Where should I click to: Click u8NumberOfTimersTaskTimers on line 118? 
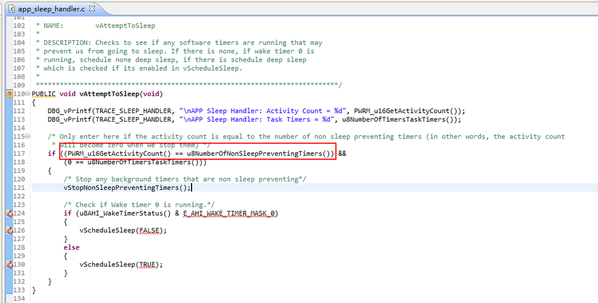click(139, 162)
